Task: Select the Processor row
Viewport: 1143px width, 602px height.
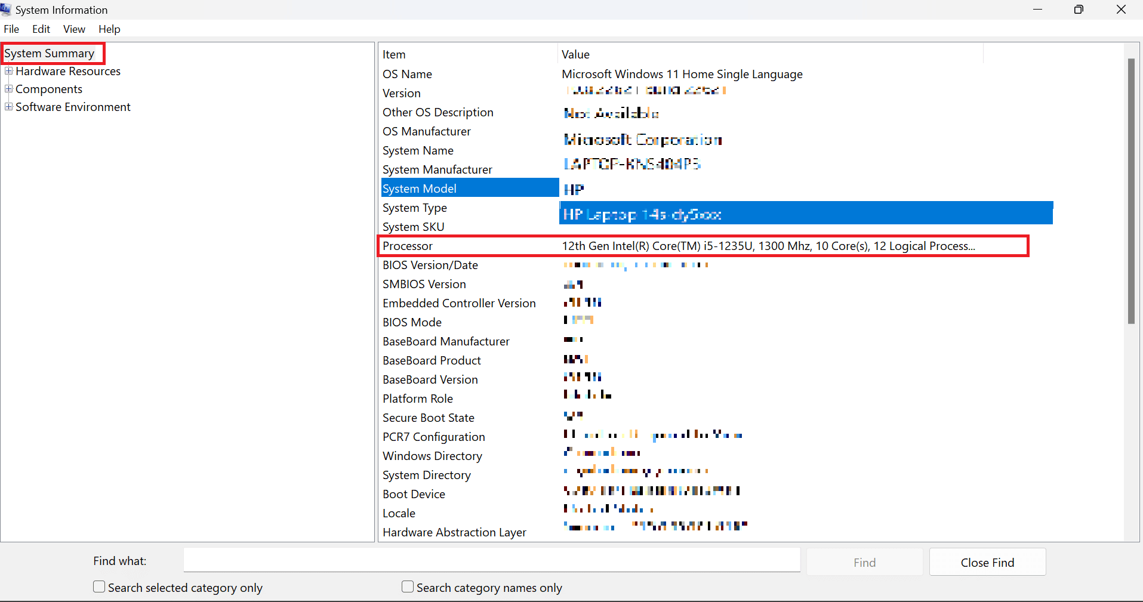Action: pos(704,246)
